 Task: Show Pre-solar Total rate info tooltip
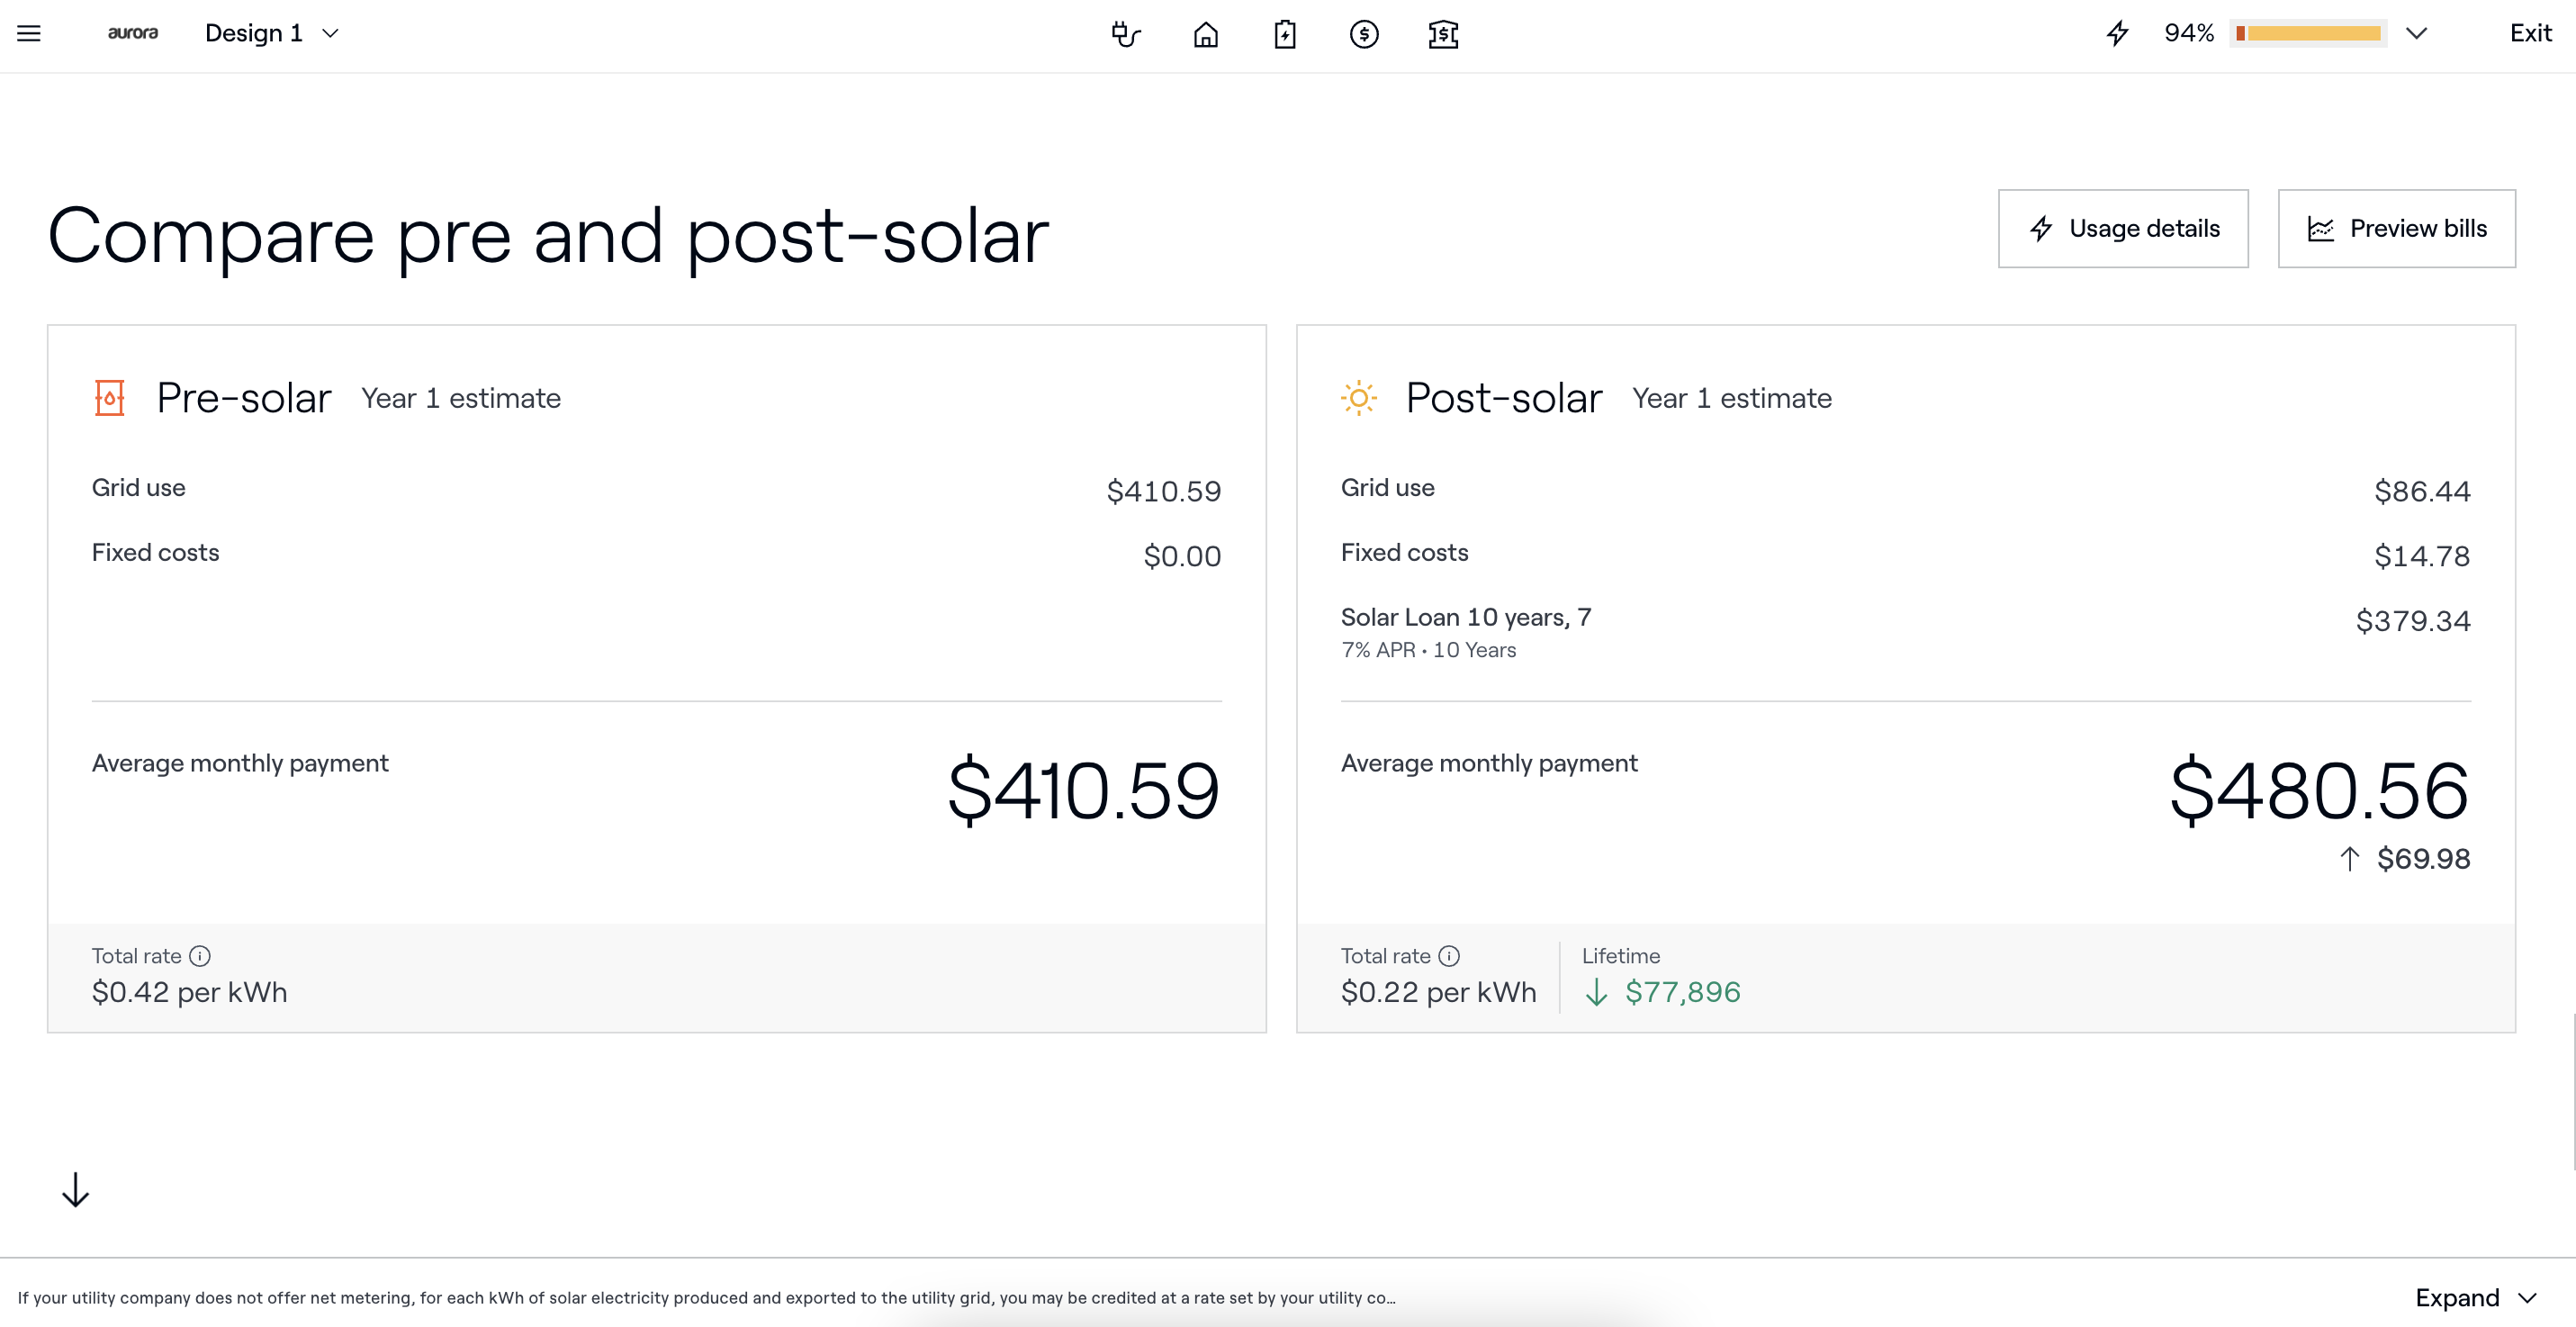tap(200, 956)
